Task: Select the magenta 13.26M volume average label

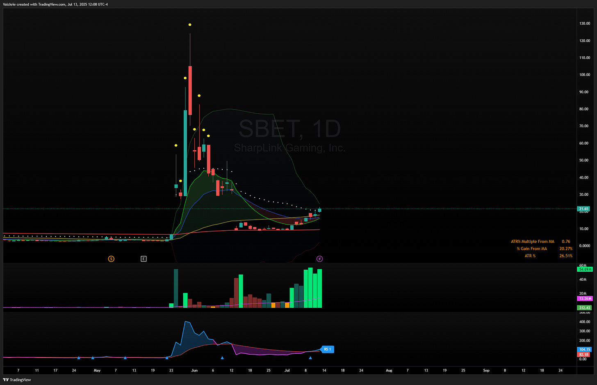Action: (585, 298)
